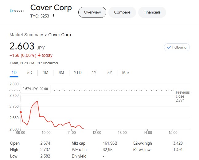Image resolution: width=199 pixels, height=160 pixels.
Task: Click the Mkt cap label
Action: pyautogui.click(x=78, y=143)
